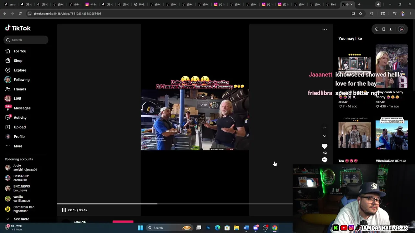Open Microsoft Edge from the taskbar

pyautogui.click(x=218, y=228)
